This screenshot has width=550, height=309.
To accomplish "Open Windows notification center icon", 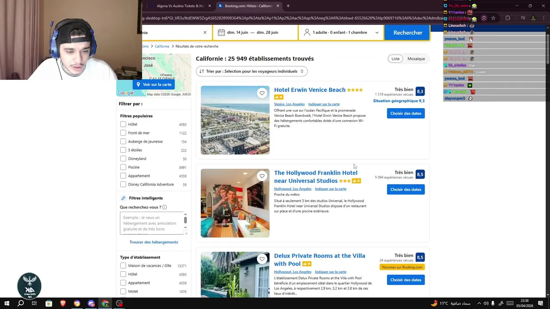I will (541, 303).
